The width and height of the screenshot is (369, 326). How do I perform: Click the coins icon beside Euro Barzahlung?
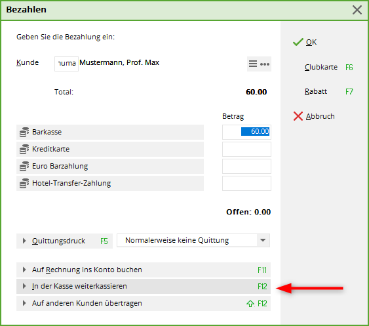pos(24,167)
